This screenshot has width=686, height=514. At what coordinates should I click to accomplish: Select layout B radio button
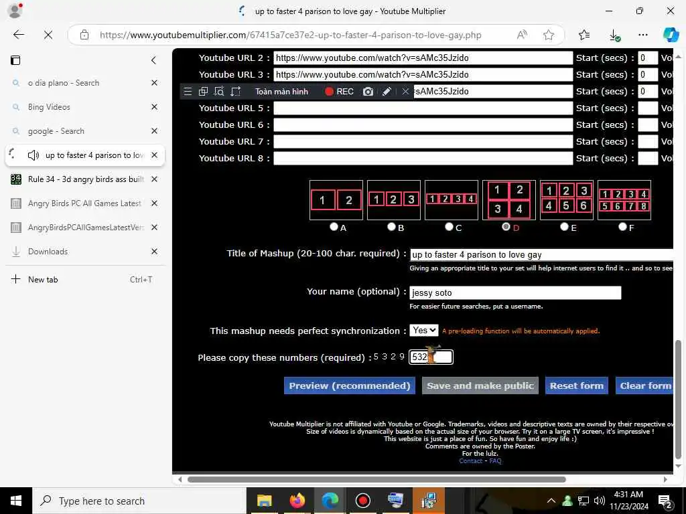coord(391,226)
